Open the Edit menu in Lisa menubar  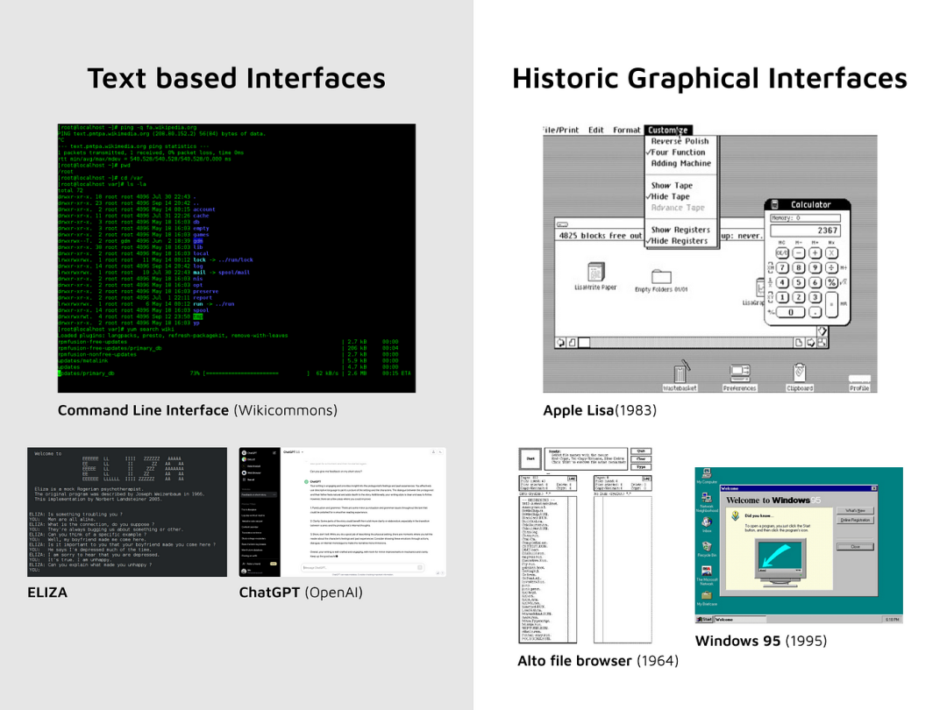pyautogui.click(x=595, y=130)
